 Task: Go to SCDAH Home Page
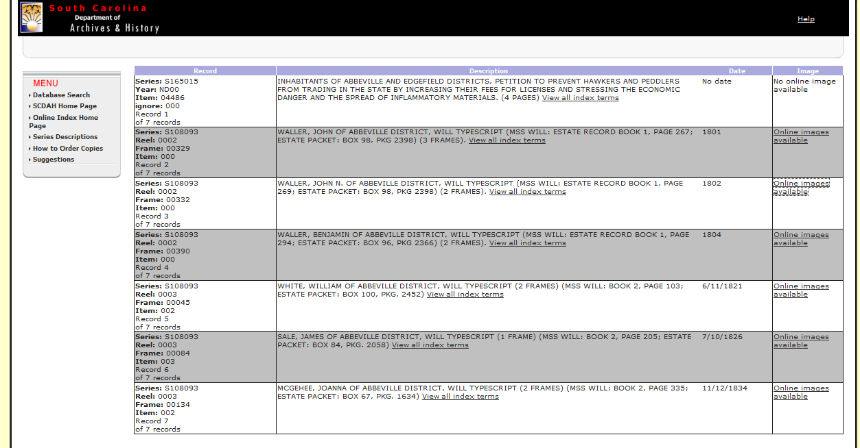click(x=65, y=106)
